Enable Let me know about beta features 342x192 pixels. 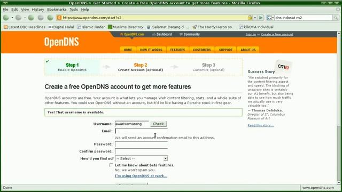tap(111, 165)
